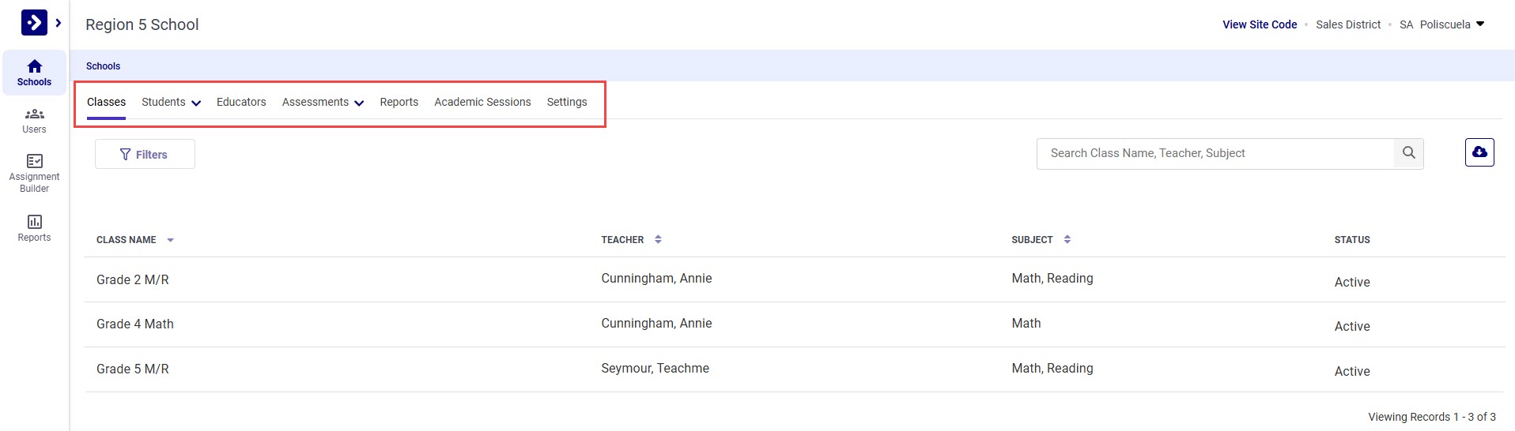1515x431 pixels.
Task: Click the cloud download icon button
Action: click(1479, 152)
